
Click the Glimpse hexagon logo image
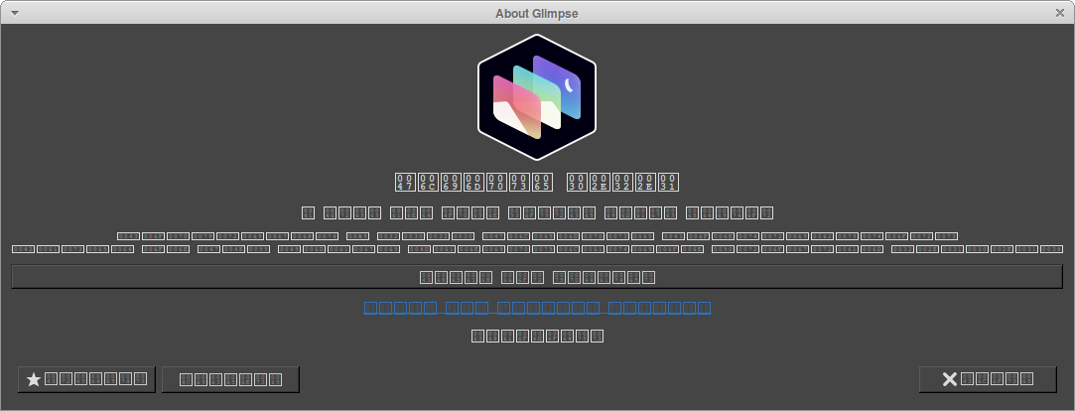[x=537, y=96]
